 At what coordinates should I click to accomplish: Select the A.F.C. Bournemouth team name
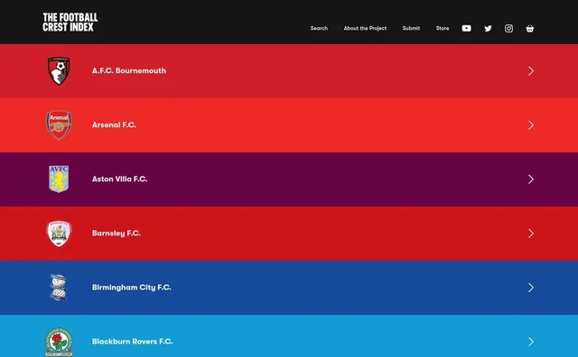[x=129, y=70]
